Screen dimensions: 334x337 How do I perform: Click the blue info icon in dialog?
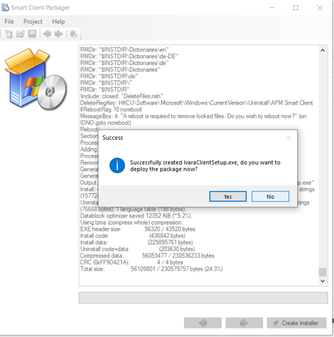[x=117, y=165]
